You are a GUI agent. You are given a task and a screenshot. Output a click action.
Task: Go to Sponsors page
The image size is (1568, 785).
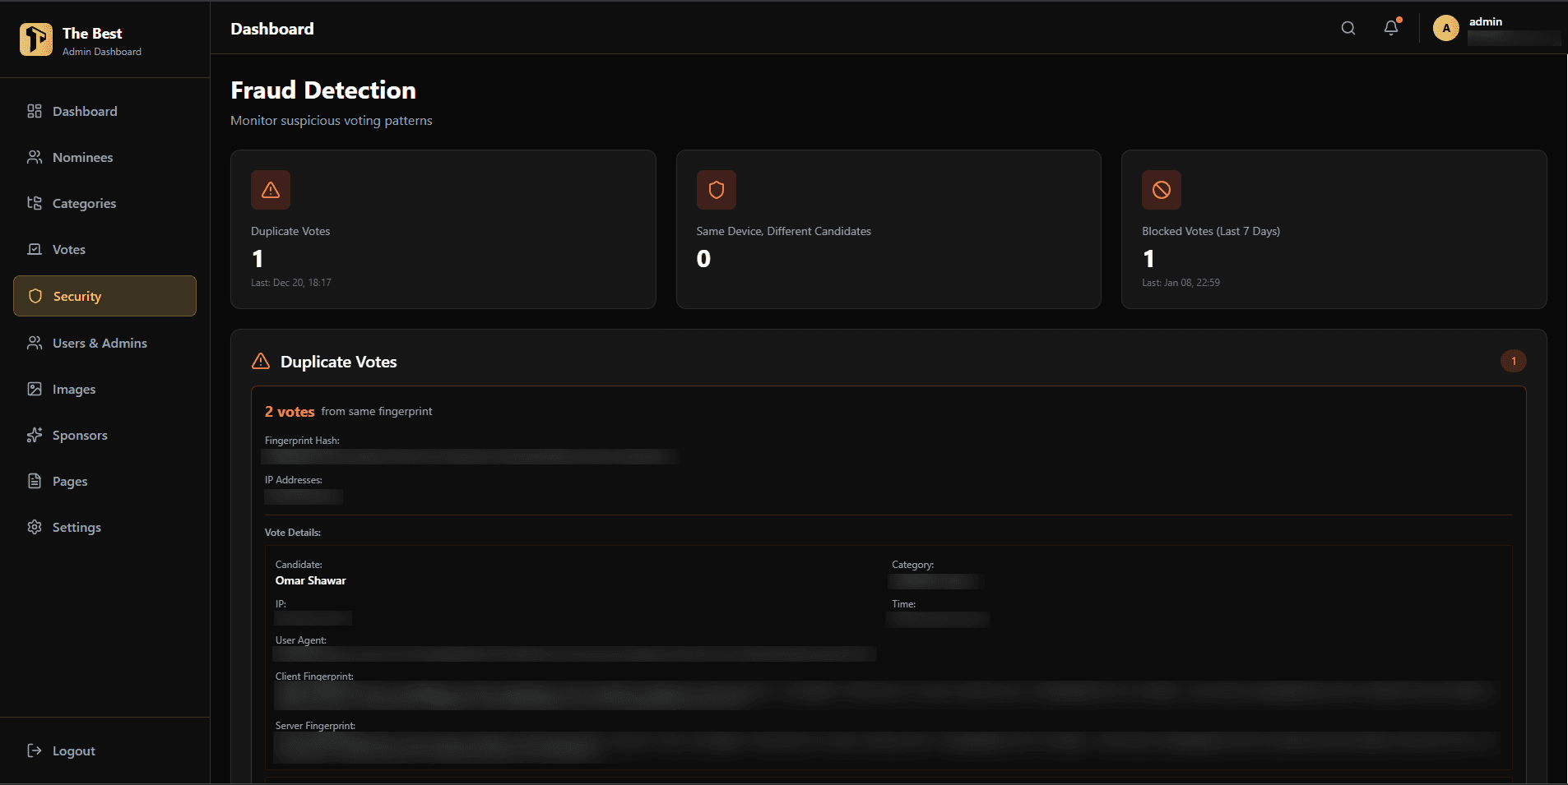104,435
